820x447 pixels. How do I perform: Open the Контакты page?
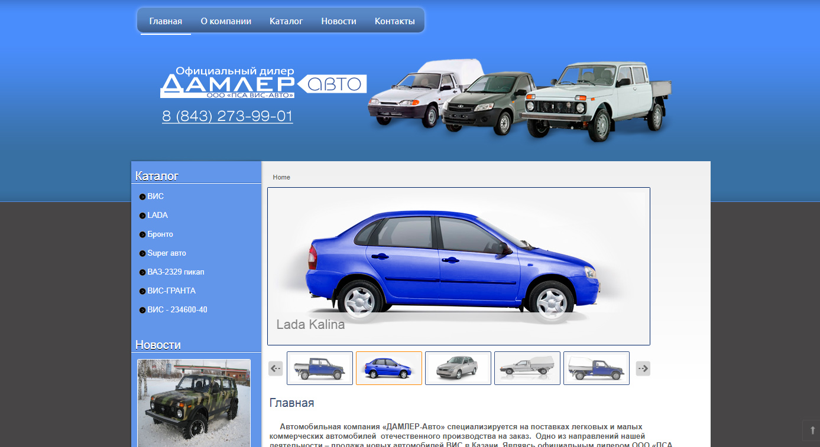point(394,21)
